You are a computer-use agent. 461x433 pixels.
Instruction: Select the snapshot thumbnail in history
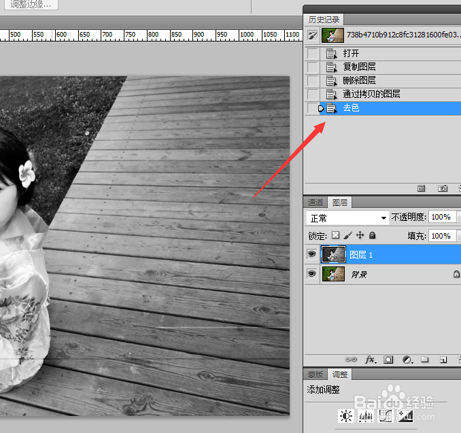click(x=332, y=35)
